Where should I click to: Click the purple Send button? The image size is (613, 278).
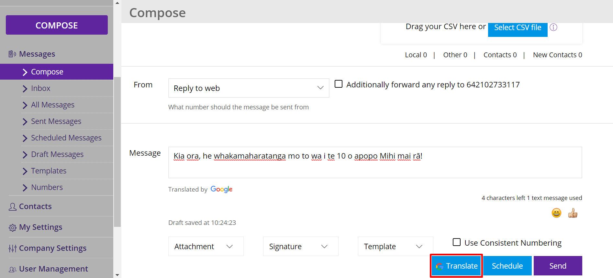558,266
